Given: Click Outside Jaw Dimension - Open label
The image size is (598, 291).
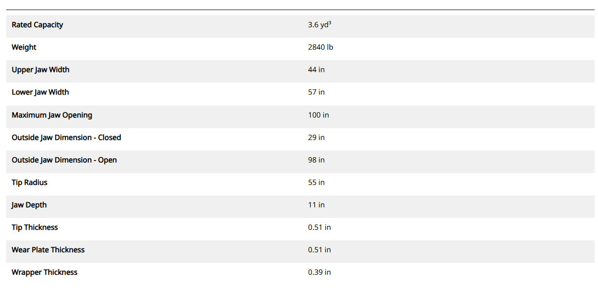Looking at the screenshot, I should (x=64, y=160).
